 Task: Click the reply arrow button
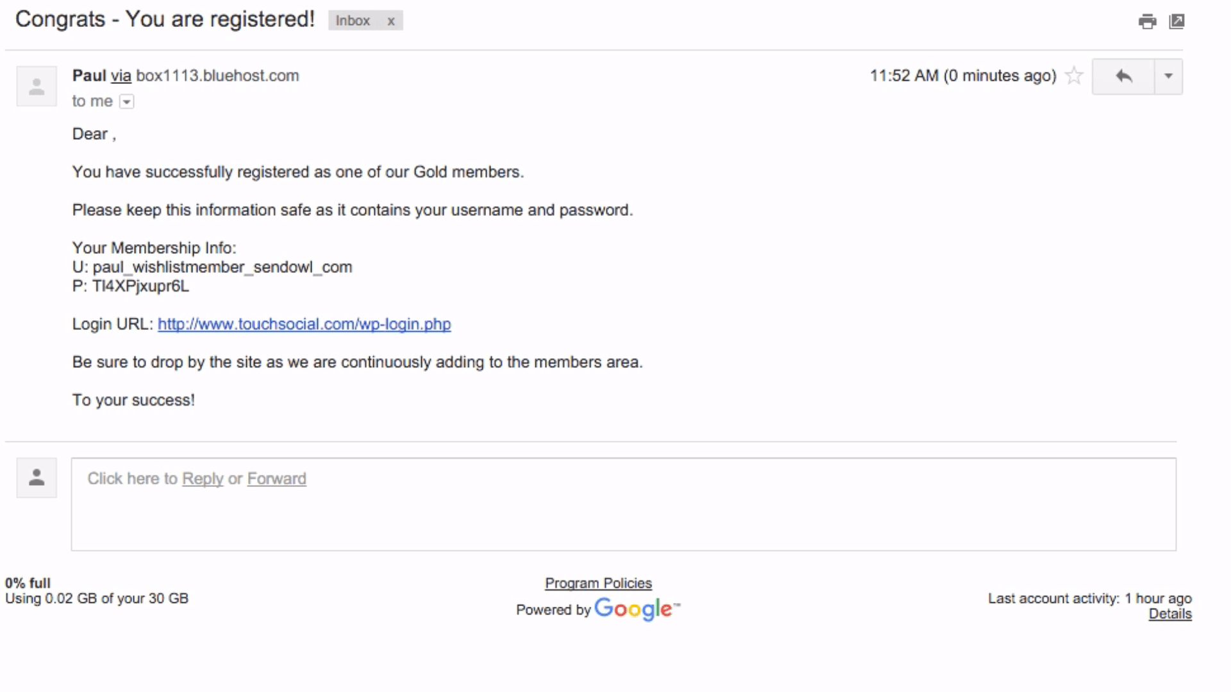click(x=1123, y=77)
